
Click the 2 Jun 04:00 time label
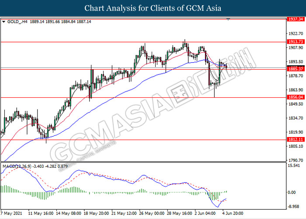(x=205, y=213)
